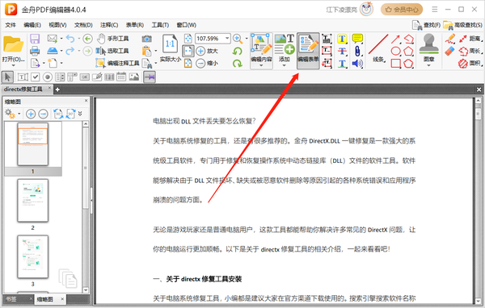Select the Selection tool (选取工具)
Screen dimensions: 485x308
pos(112,51)
